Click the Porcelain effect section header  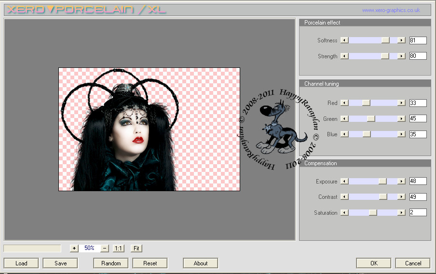pyautogui.click(x=365, y=23)
